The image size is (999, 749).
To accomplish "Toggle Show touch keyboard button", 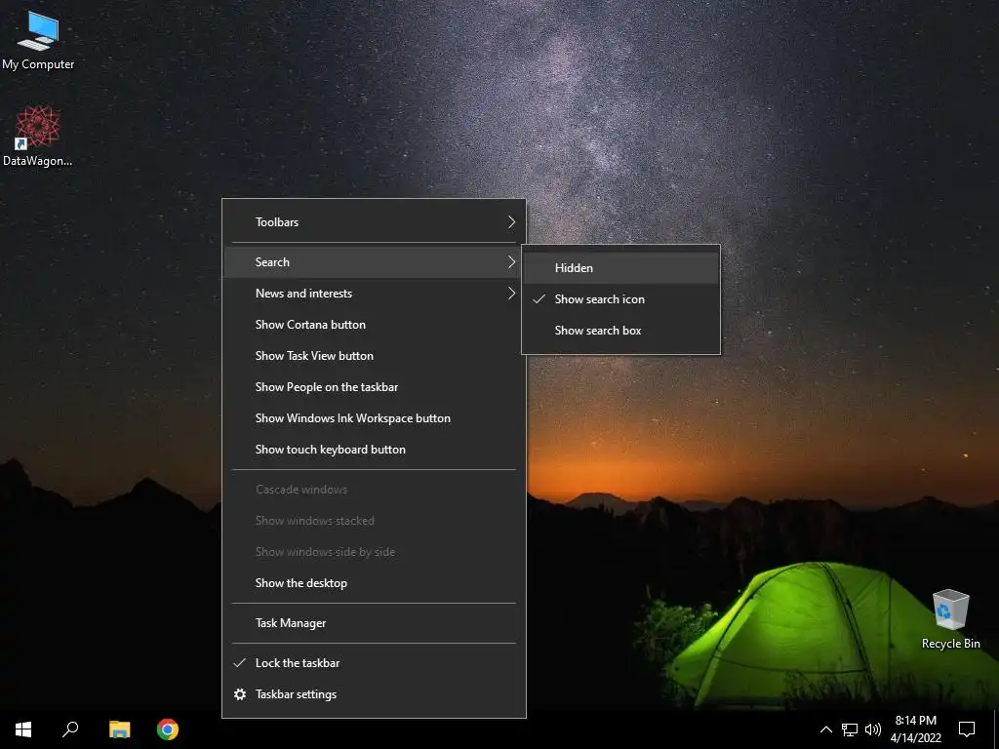I will pyautogui.click(x=374, y=450).
